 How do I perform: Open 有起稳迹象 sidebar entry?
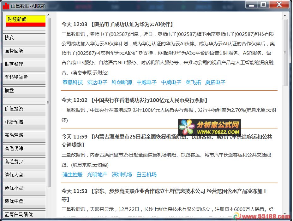point(24,79)
